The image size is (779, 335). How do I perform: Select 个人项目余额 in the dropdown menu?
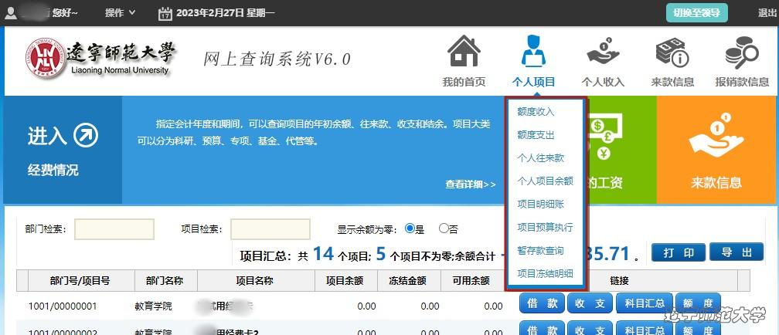[x=545, y=181]
